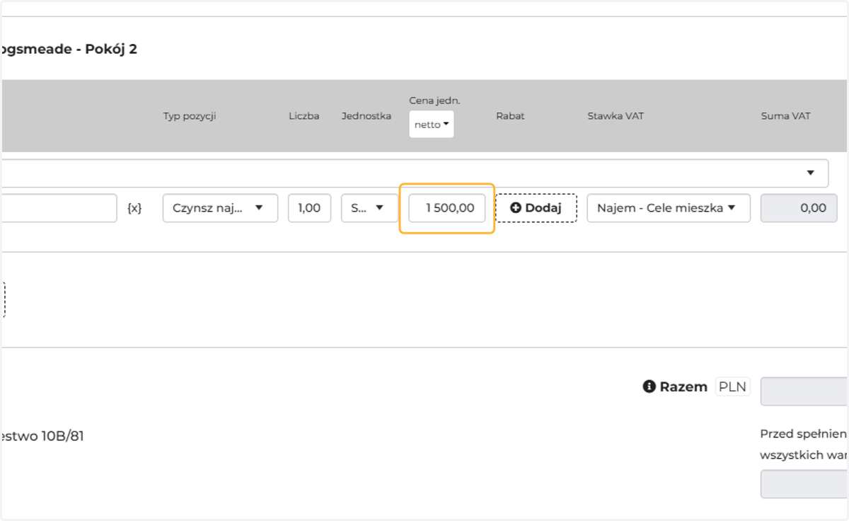Open the Czynsz naj... position type dropdown
Viewport: 849px width, 521px height.
coord(220,208)
